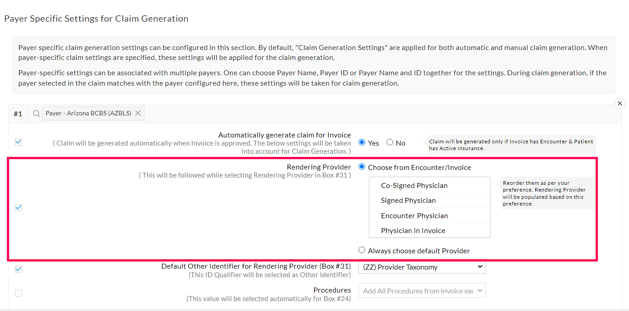Viewport: 629px width, 311px height.
Task: Select Co-Signed Physician list item
Action: (x=414, y=185)
